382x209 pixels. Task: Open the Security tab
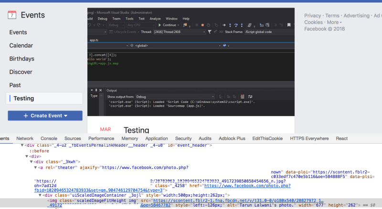[183, 139]
